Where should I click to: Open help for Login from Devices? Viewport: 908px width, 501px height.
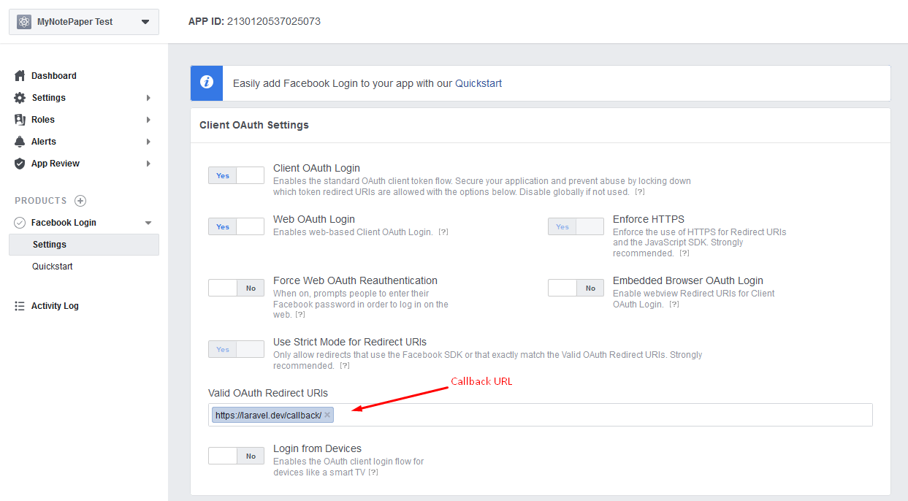tap(373, 473)
